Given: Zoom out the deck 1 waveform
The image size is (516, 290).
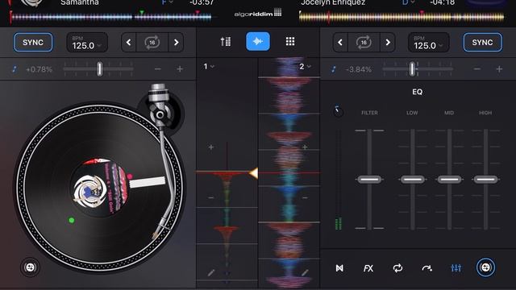Looking at the screenshot, I should (211, 197).
